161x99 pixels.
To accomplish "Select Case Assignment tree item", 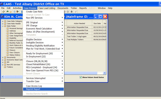I will coord(16,36).
